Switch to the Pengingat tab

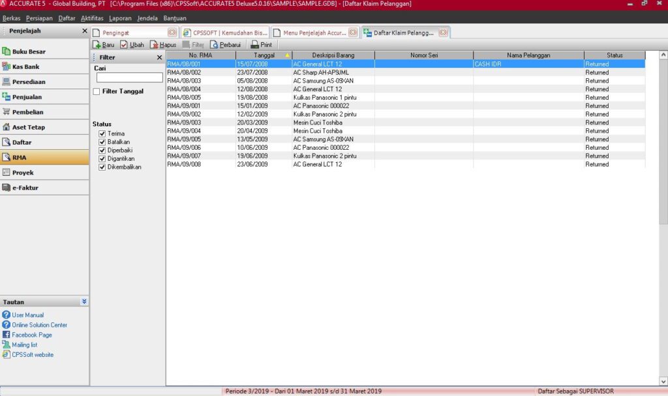[x=130, y=33]
